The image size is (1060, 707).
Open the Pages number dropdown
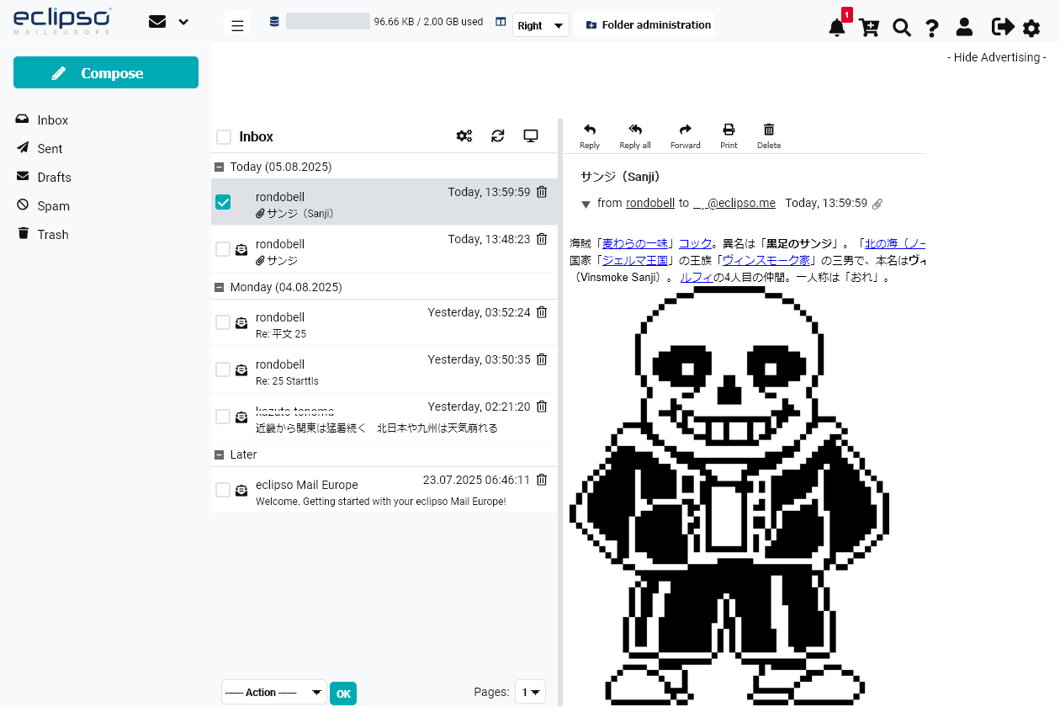pyautogui.click(x=531, y=693)
